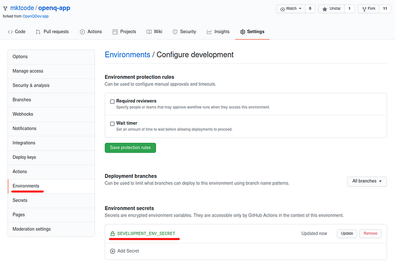Click the watch count 0

310,9
